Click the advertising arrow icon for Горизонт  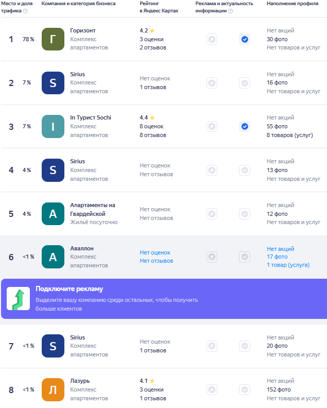[x=212, y=39]
